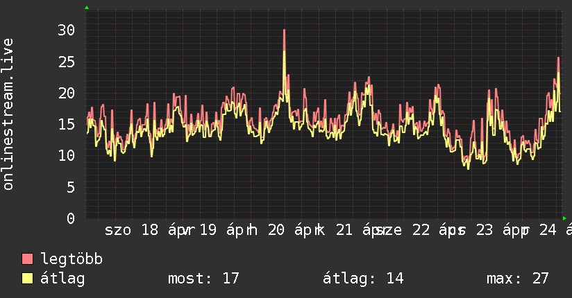Click the green arrow ending x-axis
The height and width of the screenshot is (298, 572).
(564, 218)
